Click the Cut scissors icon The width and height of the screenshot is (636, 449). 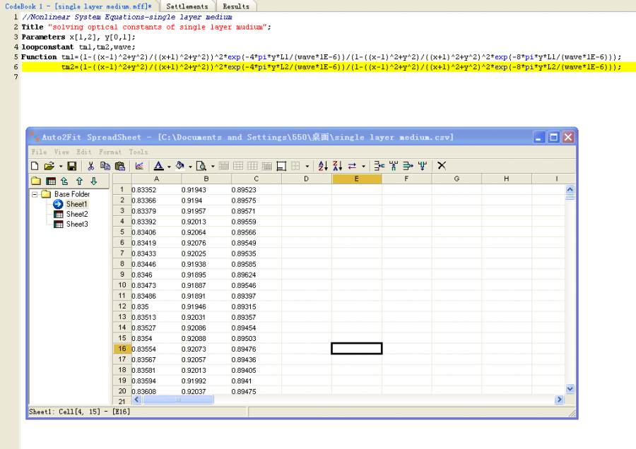(x=91, y=166)
